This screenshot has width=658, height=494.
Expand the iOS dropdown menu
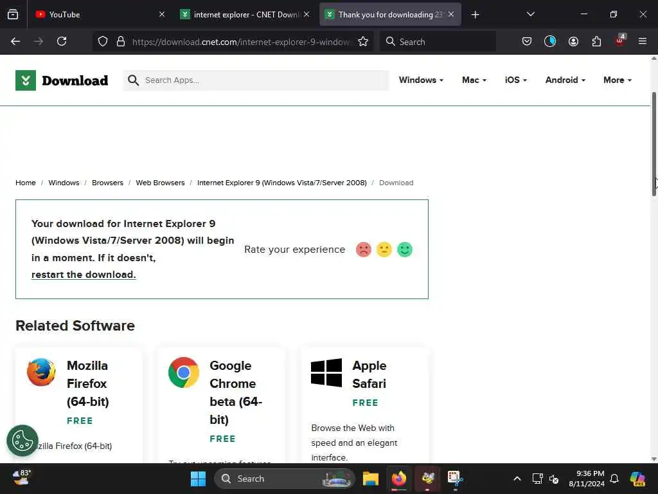tap(516, 80)
